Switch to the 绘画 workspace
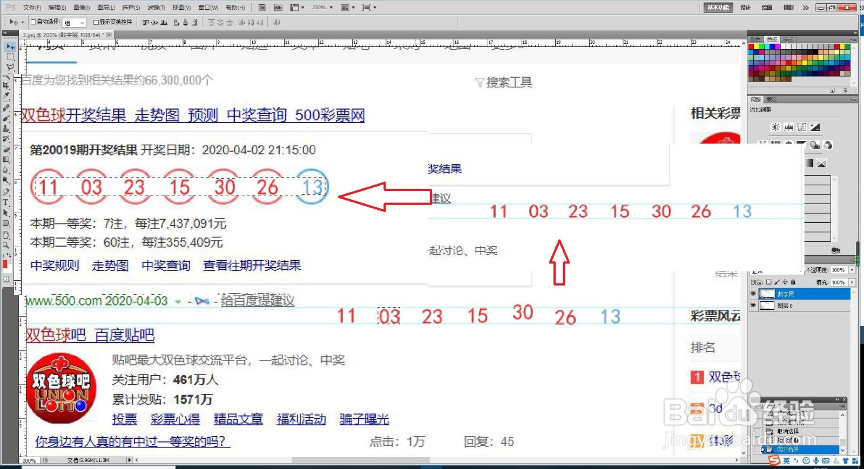Screen dimensions: 864x469 point(767,8)
